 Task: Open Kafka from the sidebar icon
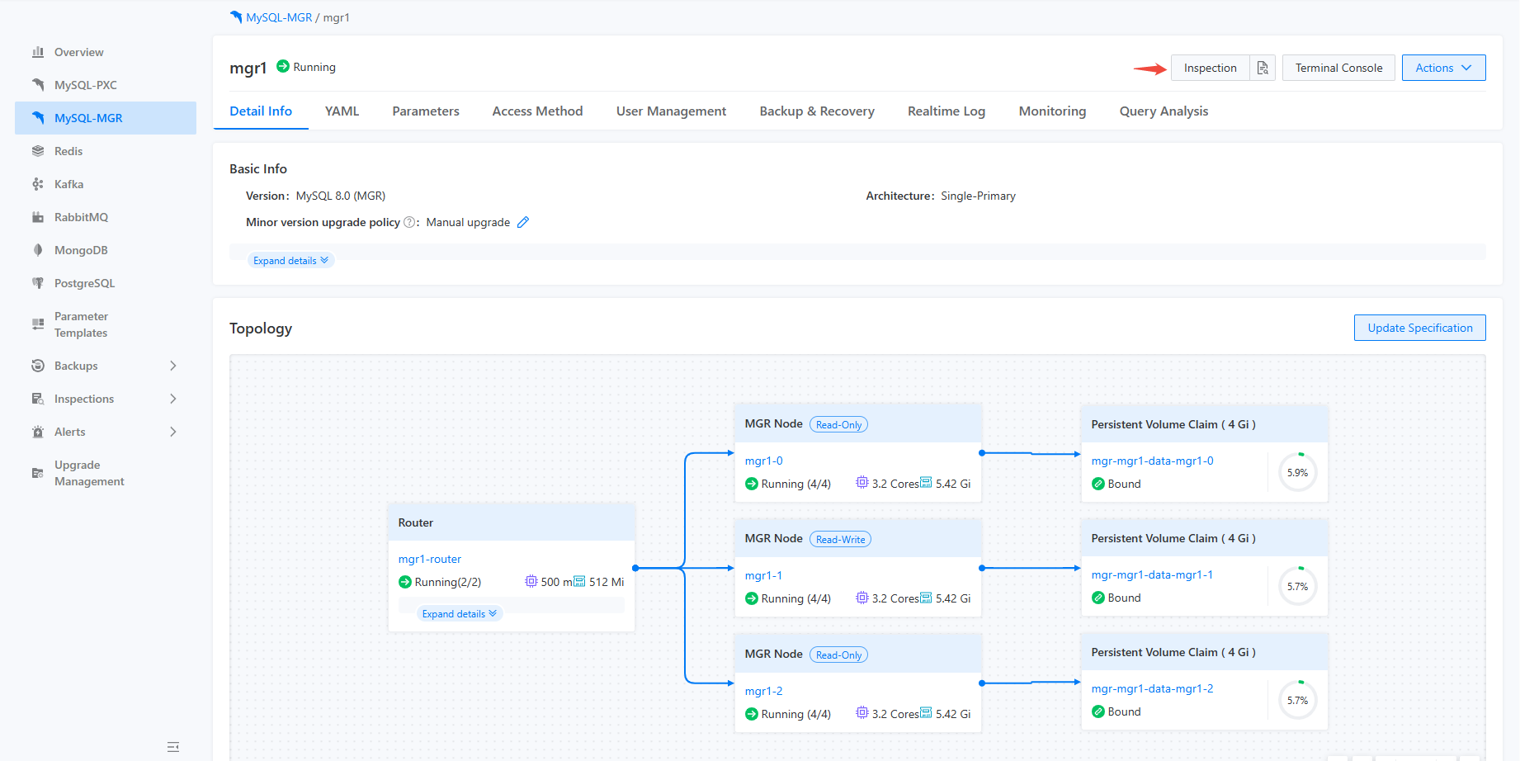pos(38,183)
